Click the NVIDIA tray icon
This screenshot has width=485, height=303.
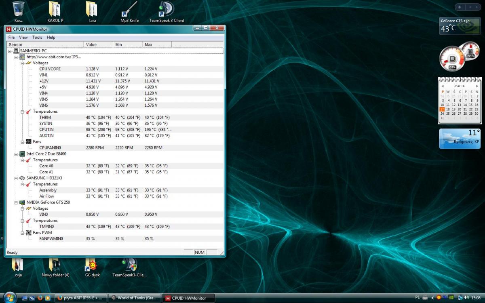point(451,298)
